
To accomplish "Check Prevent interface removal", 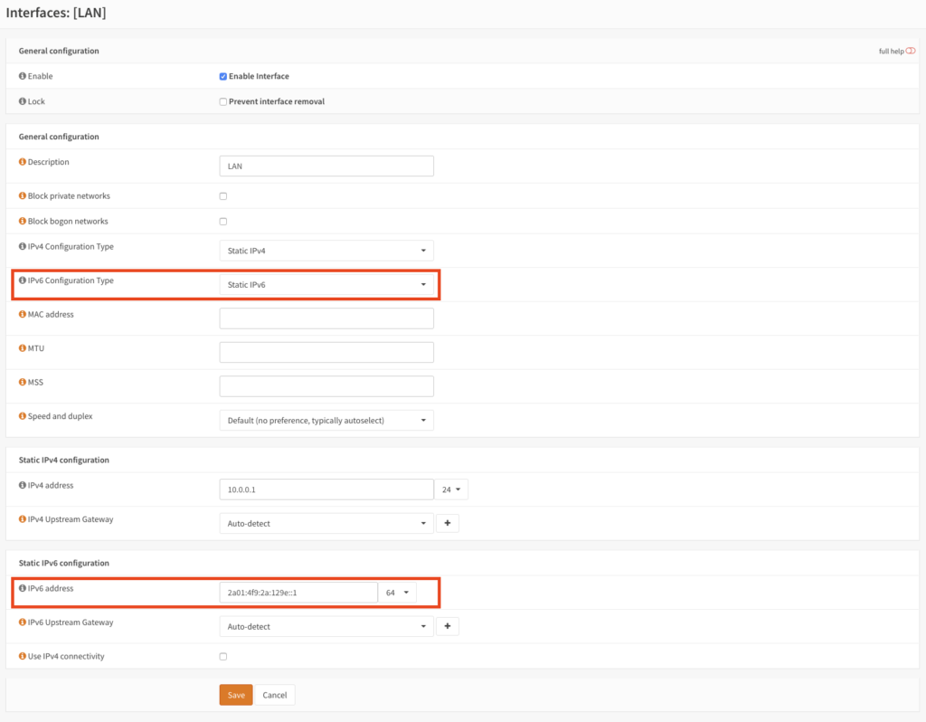I will [x=223, y=102].
